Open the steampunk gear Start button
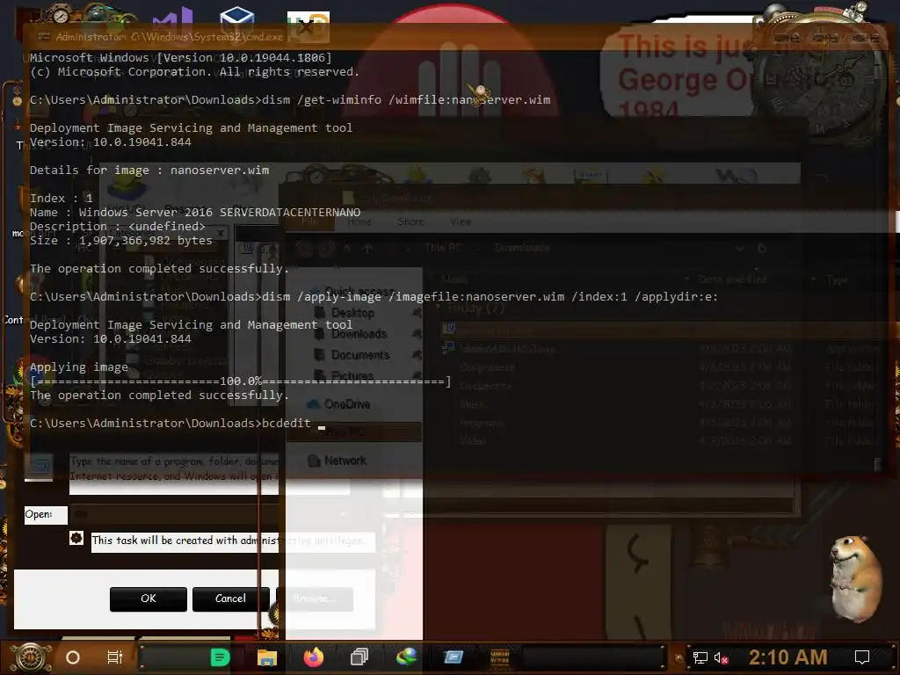 click(31, 657)
